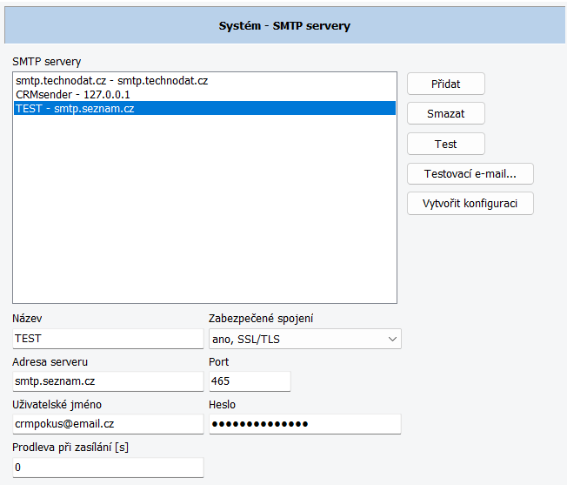Select TEST smtp.seznam.cz list entry
The height and width of the screenshot is (485, 567).
coord(204,108)
